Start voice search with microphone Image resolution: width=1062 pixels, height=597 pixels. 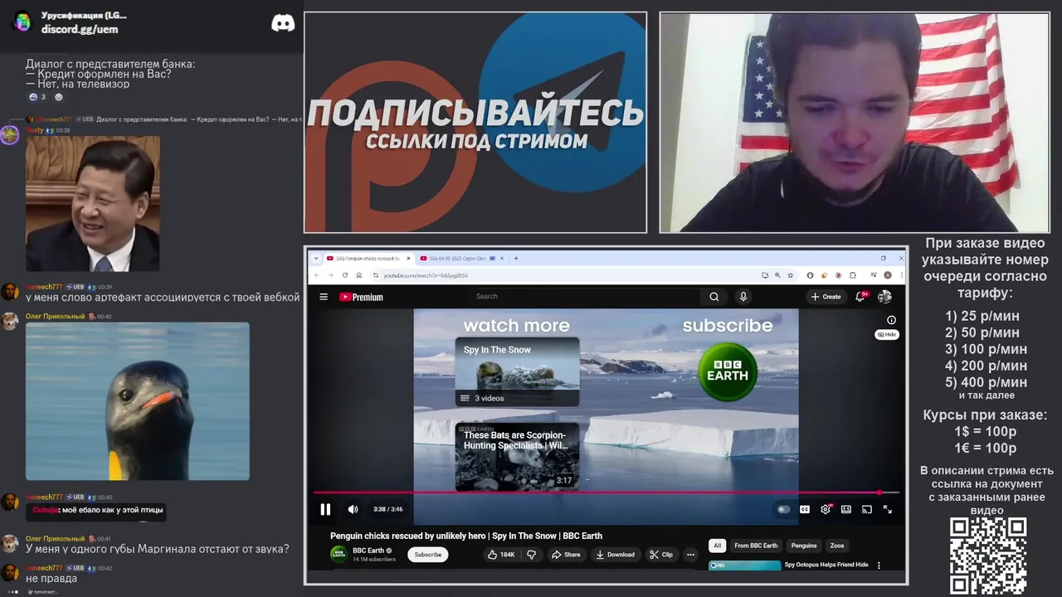(743, 296)
